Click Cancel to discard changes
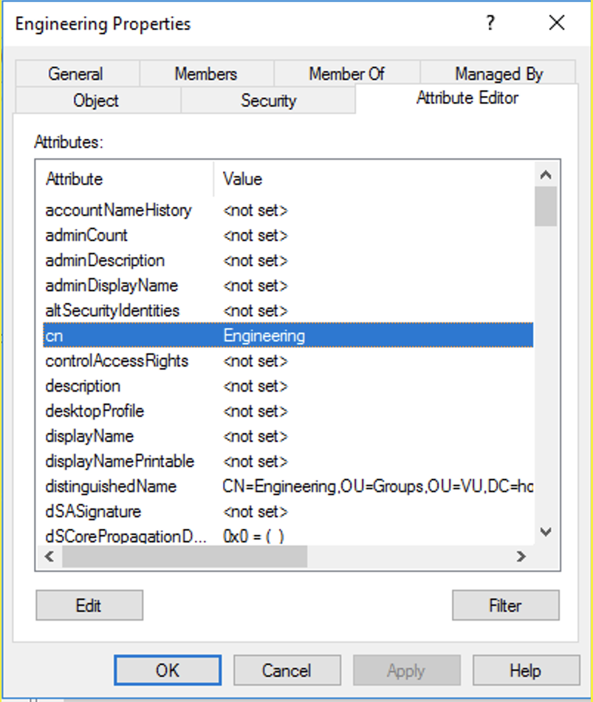 click(287, 670)
